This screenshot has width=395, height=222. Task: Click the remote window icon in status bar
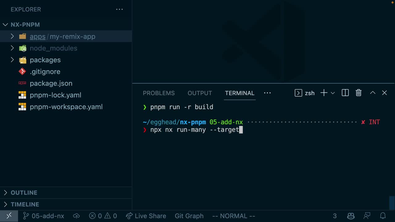pyautogui.click(x=9, y=216)
